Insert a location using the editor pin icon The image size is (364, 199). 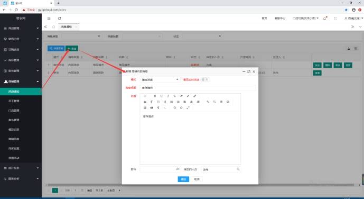158,107
